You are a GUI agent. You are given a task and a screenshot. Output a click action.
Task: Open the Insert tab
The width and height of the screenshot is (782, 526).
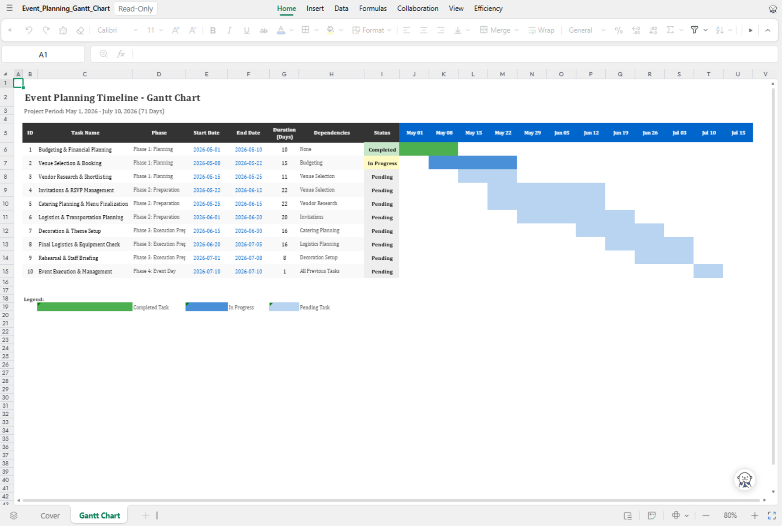point(315,8)
